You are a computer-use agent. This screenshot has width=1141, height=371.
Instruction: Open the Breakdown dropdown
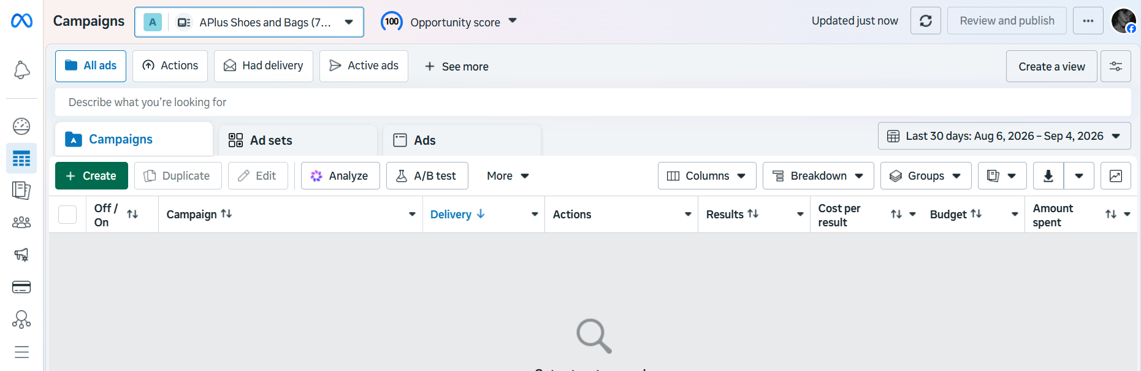(818, 176)
